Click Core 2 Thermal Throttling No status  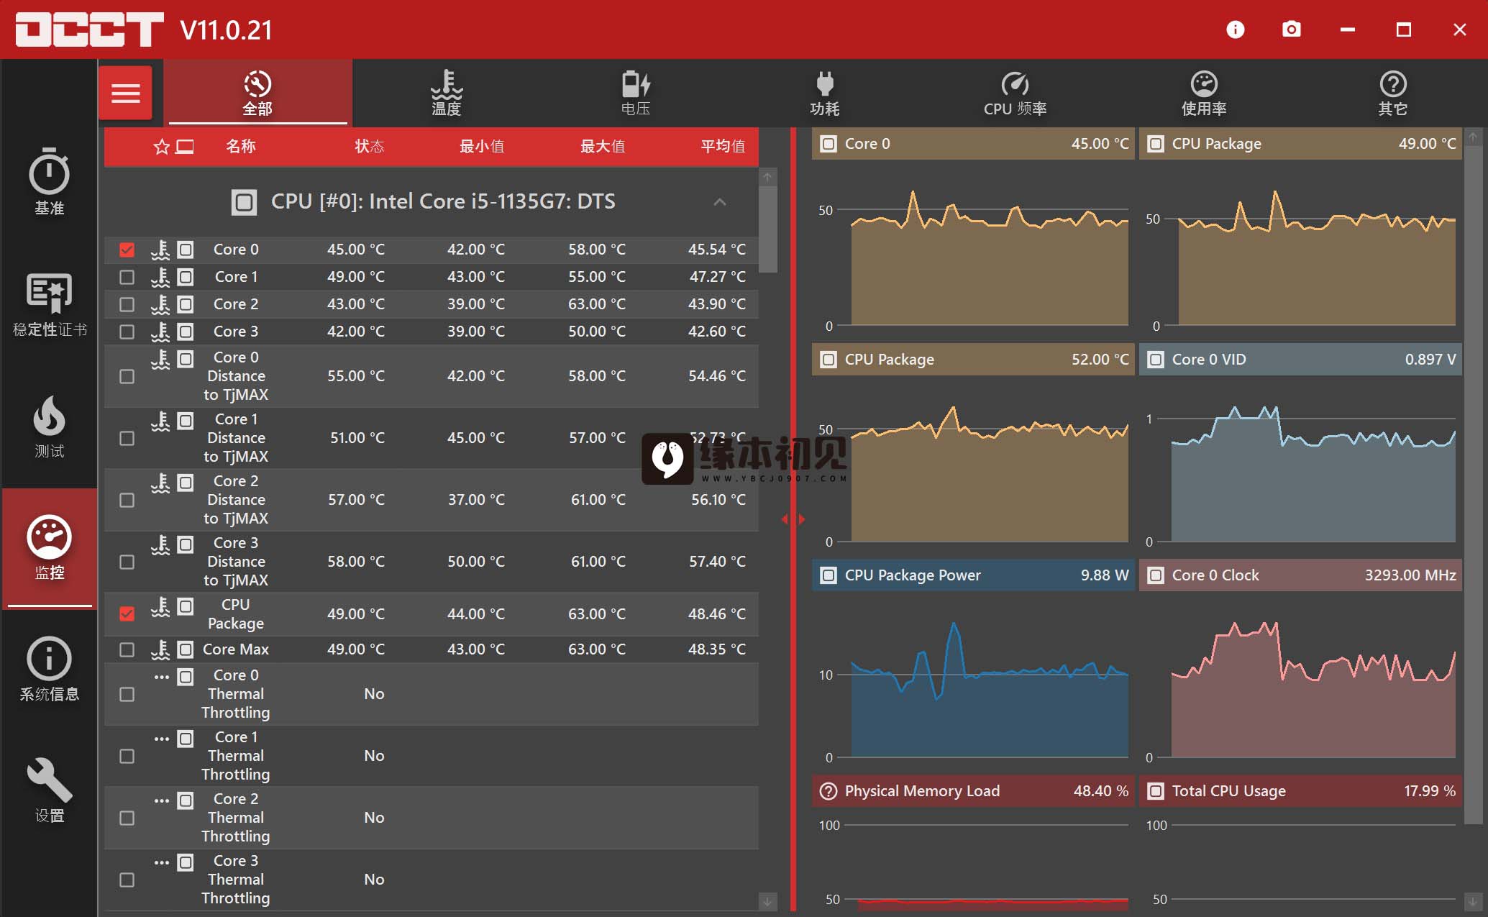pos(374,818)
